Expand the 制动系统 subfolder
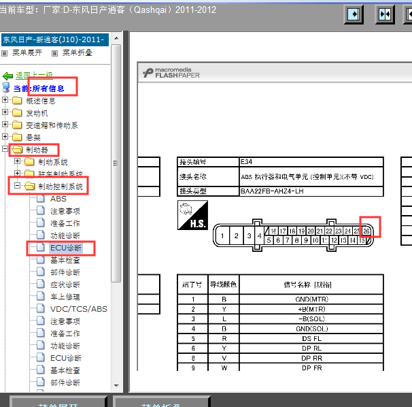 pos(18,161)
